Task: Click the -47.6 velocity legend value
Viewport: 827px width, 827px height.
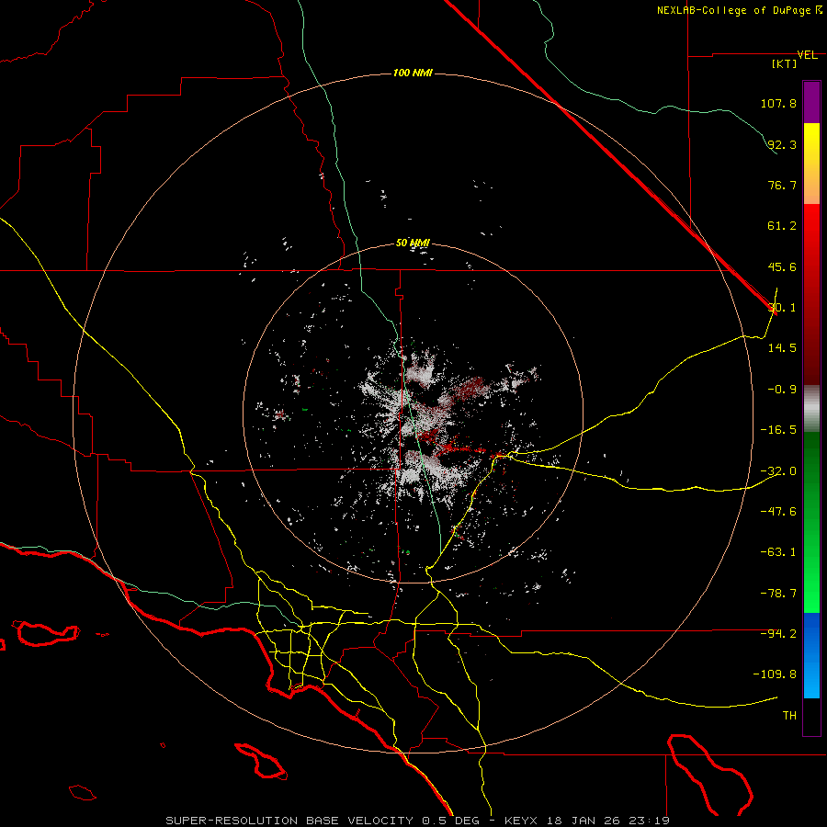Action: pyautogui.click(x=778, y=512)
